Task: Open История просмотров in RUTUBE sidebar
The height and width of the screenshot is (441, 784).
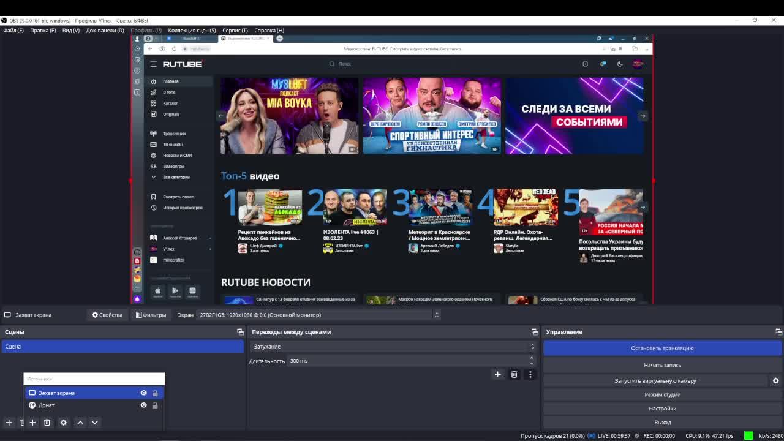Action: [178, 208]
